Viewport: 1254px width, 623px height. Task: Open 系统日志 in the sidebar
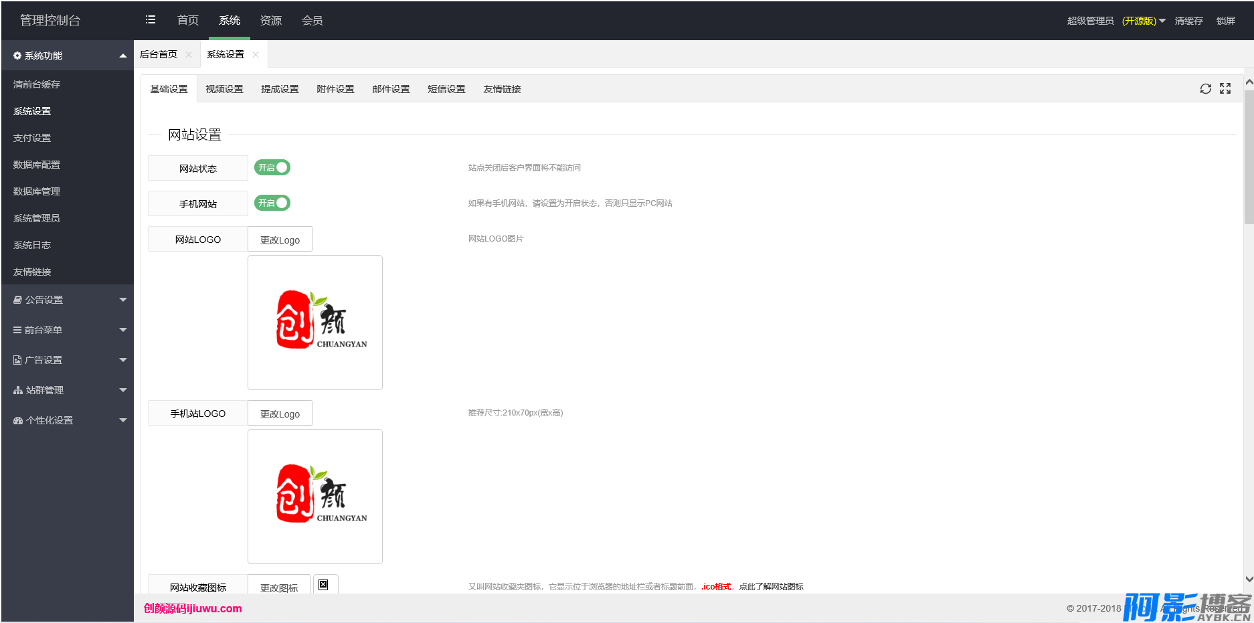(x=67, y=245)
